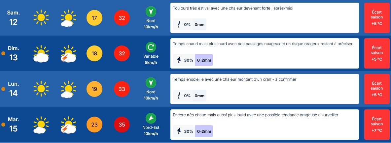Click Monday 14 forecast description text
Image resolution: width=391 pixels, height=143 pixels.
[x=235, y=79]
